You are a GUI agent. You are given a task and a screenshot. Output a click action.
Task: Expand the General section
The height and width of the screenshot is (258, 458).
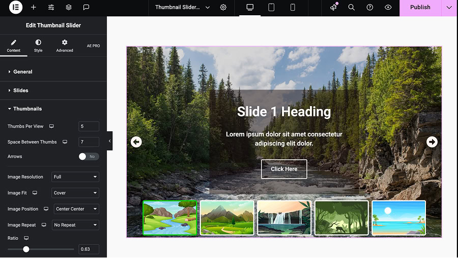[x=53, y=72]
